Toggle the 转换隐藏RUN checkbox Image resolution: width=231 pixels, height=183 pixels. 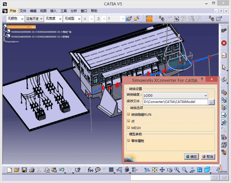[129, 114]
